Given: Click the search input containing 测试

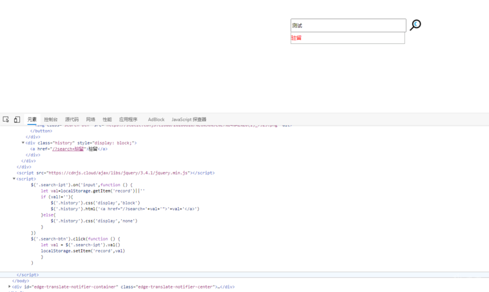Looking at the screenshot, I should 348,25.
